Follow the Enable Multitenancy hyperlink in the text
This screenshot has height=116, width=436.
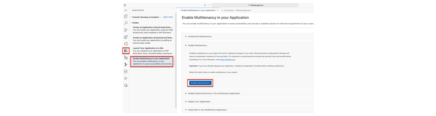[x=227, y=60]
